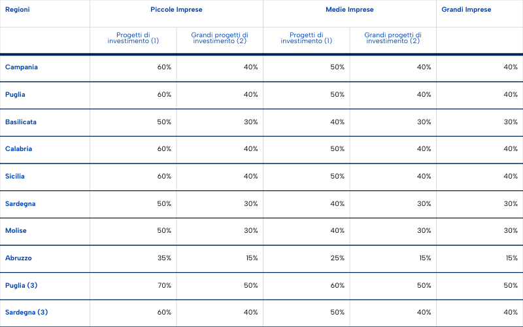The height and width of the screenshot is (327, 523).
Task: Click the Grandi Imprese column header
Action: [466, 10]
